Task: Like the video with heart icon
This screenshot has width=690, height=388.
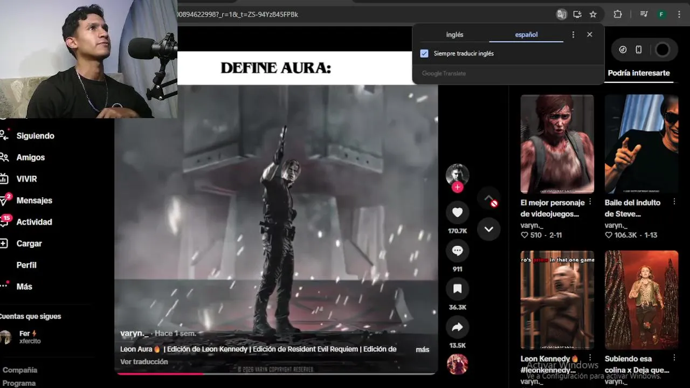Action: pyautogui.click(x=457, y=212)
